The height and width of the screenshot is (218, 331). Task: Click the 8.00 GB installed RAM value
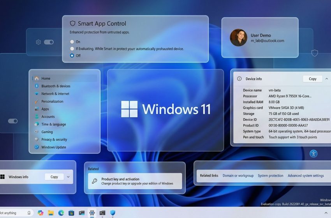[274, 102]
